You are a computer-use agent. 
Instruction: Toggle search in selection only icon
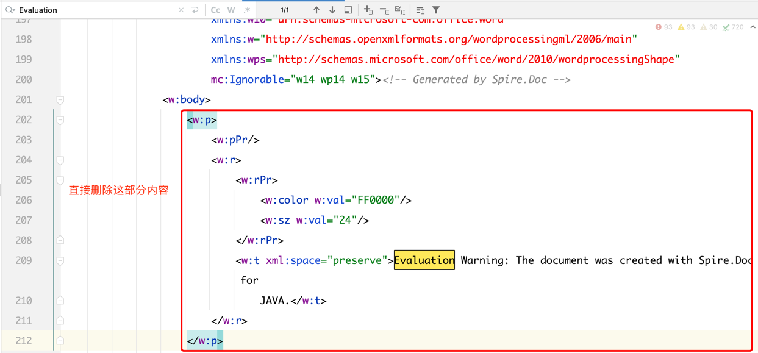click(x=420, y=10)
